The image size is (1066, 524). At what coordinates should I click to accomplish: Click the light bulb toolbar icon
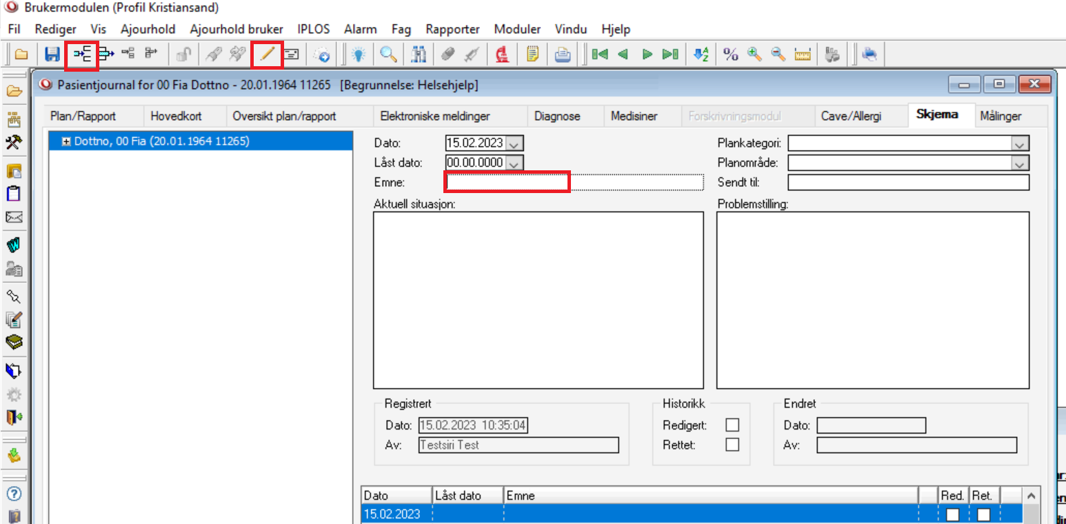pos(359,54)
